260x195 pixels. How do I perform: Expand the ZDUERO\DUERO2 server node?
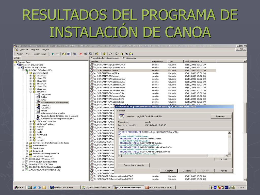[23, 167]
